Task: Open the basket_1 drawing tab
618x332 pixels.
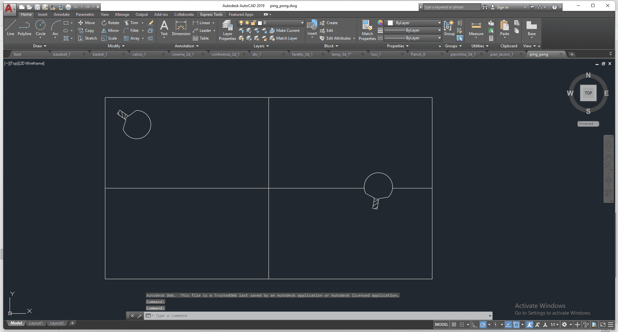Action: click(x=100, y=54)
